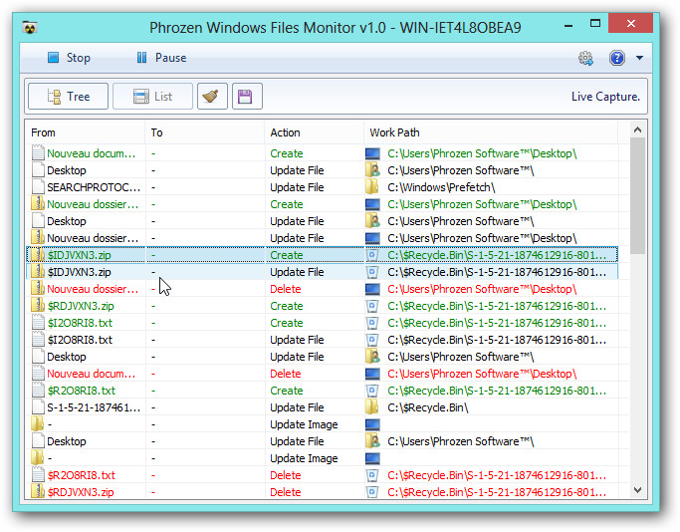Close the Phrozen Files Monitor window
This screenshot has width=680, height=532.
click(630, 24)
